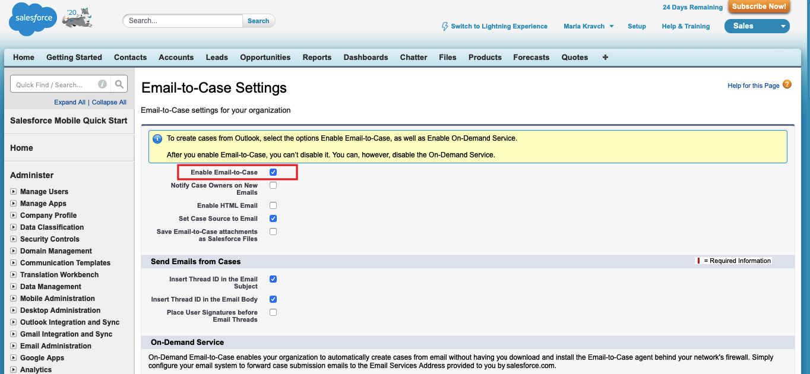This screenshot has width=810, height=374.
Task: Expand Translation Workbench tree node
Action: (x=13, y=275)
